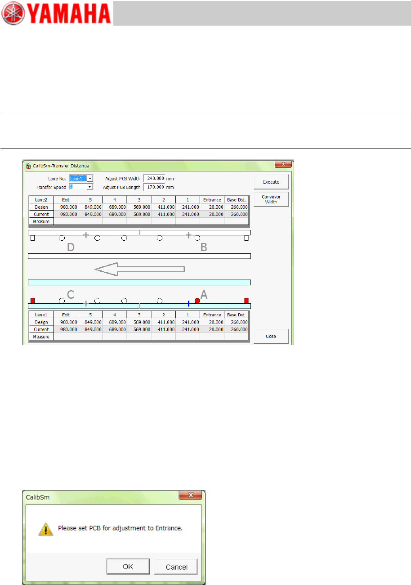
Task: Open the Conveyor Width settings button
Action: tap(271, 199)
